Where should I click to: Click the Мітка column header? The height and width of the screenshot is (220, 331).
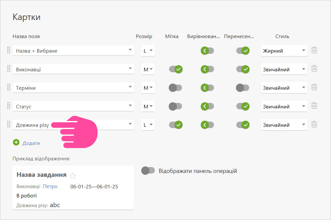click(172, 36)
